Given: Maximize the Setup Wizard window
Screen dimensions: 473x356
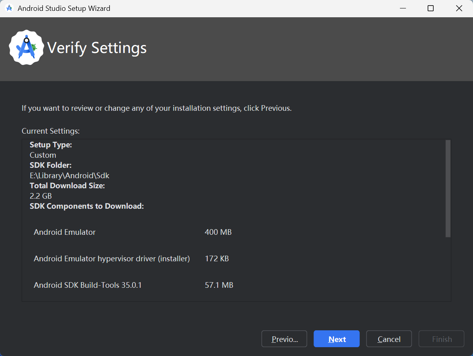Looking at the screenshot, I should click(x=431, y=8).
